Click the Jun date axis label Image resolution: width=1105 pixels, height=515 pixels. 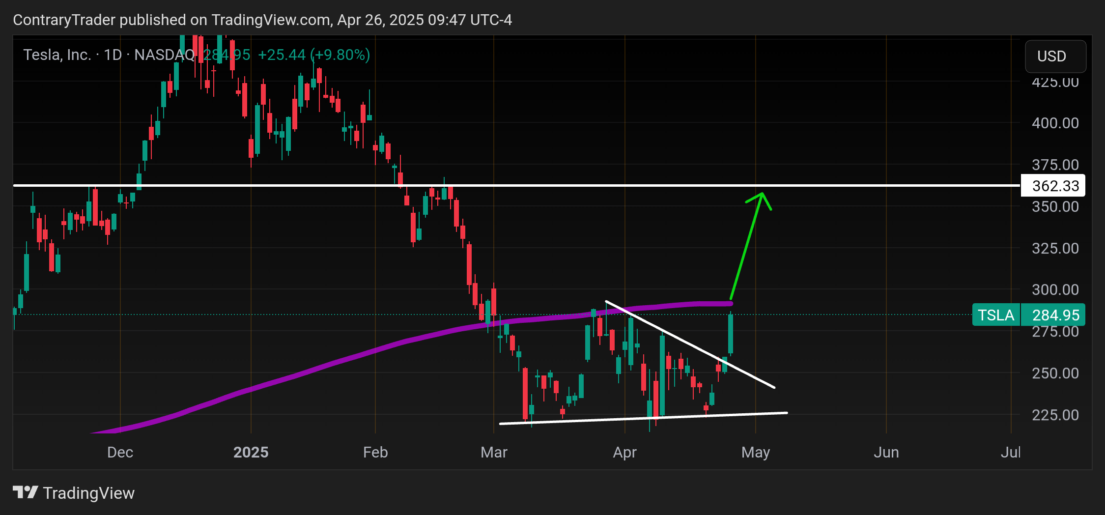886,452
